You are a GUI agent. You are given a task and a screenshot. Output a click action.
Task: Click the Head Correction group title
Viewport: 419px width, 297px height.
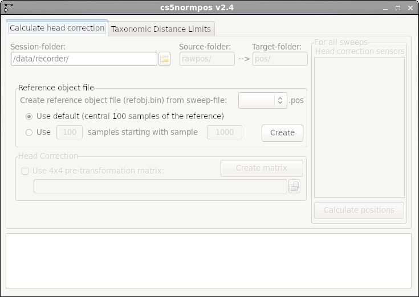tap(48, 156)
